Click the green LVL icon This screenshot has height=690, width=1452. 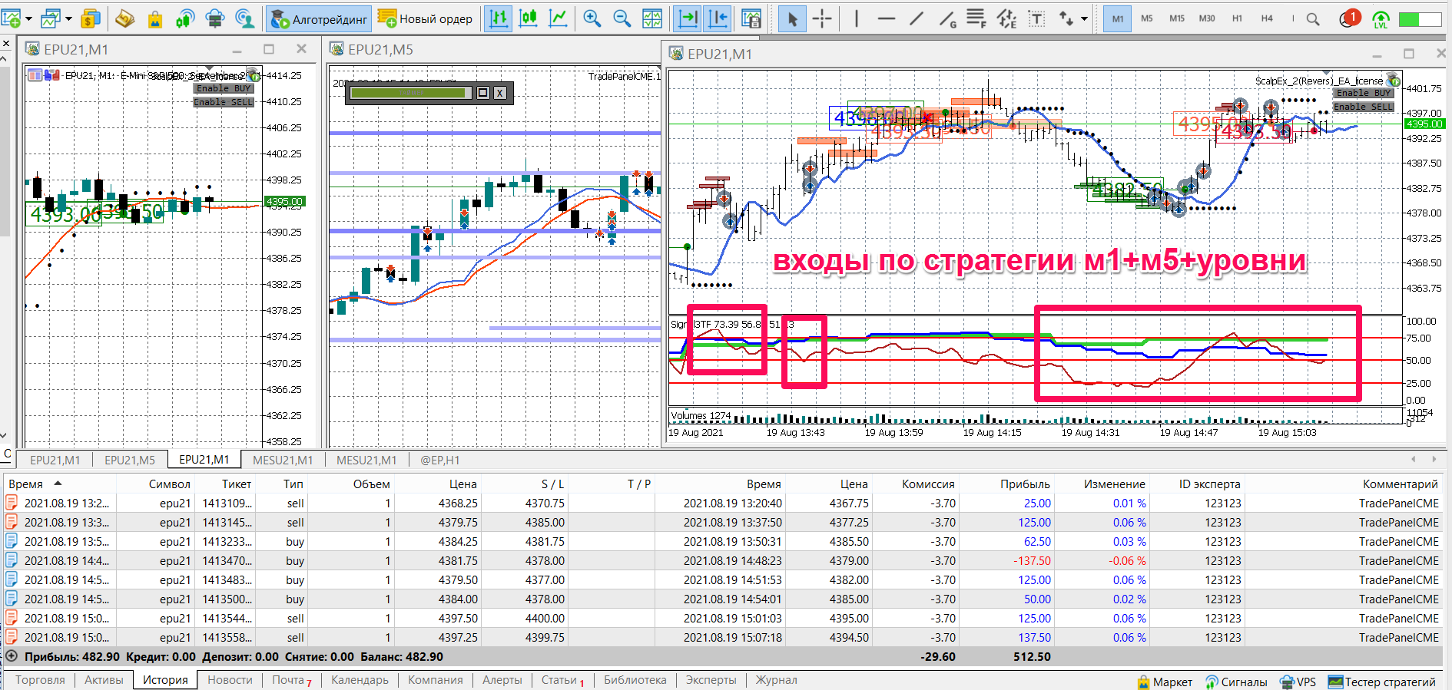coord(1381,19)
